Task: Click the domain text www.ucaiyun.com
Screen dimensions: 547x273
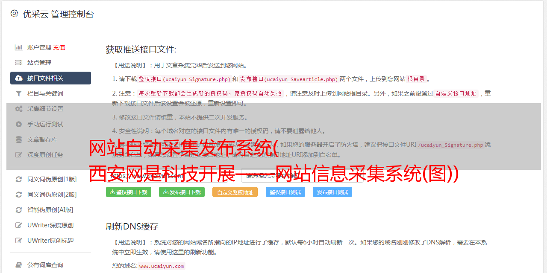Action: (162, 266)
